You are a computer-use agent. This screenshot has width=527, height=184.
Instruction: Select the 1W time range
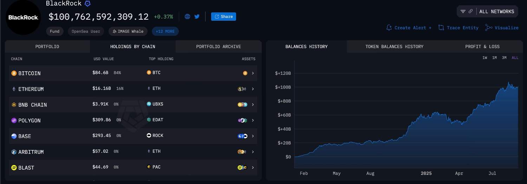pyautogui.click(x=484, y=58)
